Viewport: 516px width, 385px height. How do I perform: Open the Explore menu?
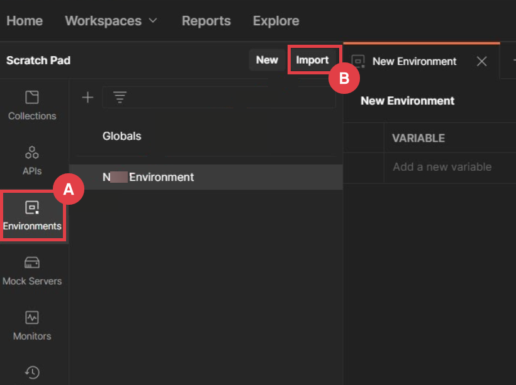pyautogui.click(x=276, y=21)
